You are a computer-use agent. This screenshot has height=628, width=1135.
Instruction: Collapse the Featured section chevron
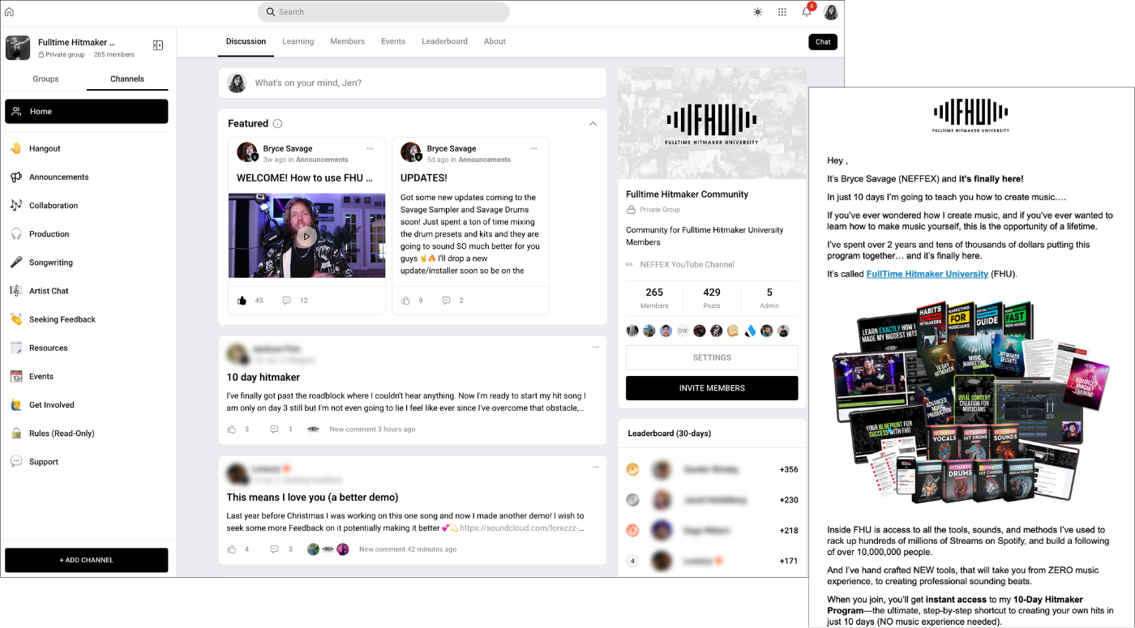pos(593,124)
